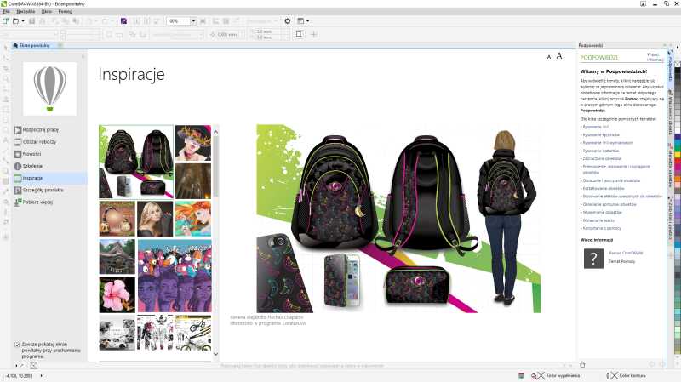Select the pink hibiscus flower thumbnail
Viewport: 681px width, 382px height.
click(117, 294)
